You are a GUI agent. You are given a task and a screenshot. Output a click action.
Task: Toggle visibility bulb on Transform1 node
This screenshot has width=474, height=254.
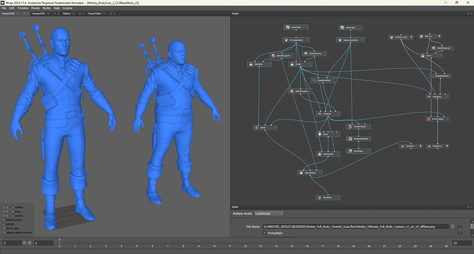point(447,146)
